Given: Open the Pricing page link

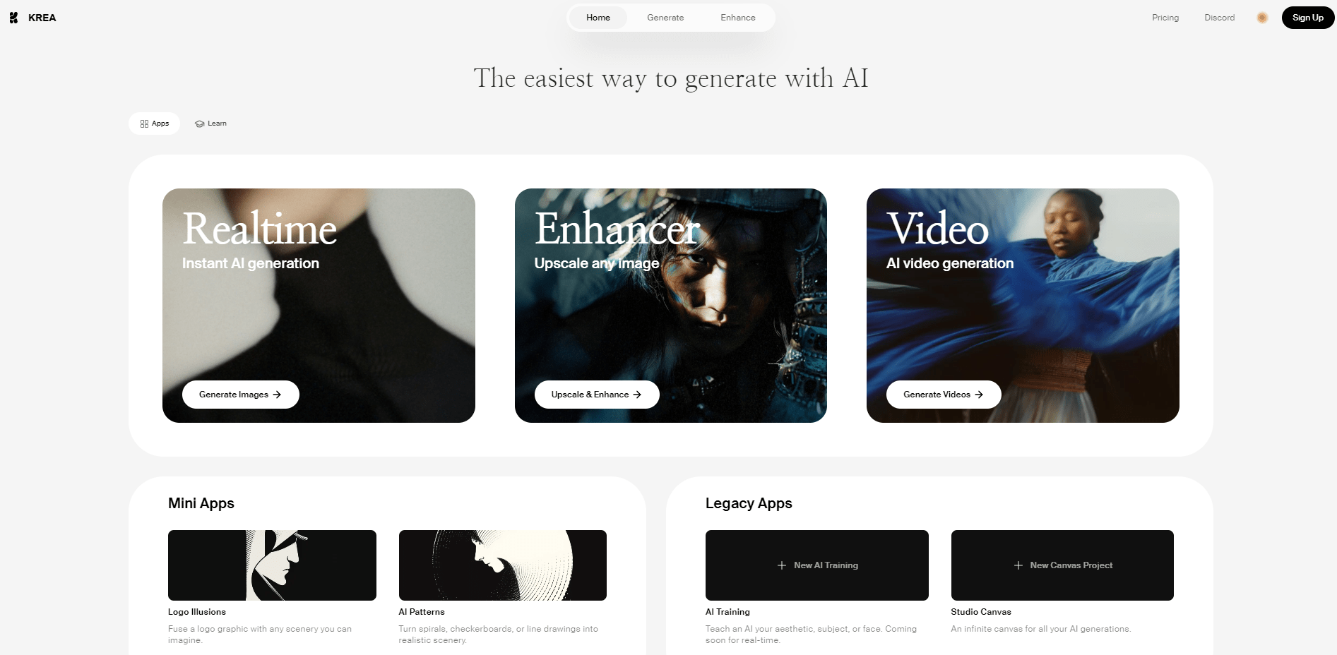Looking at the screenshot, I should point(1165,18).
